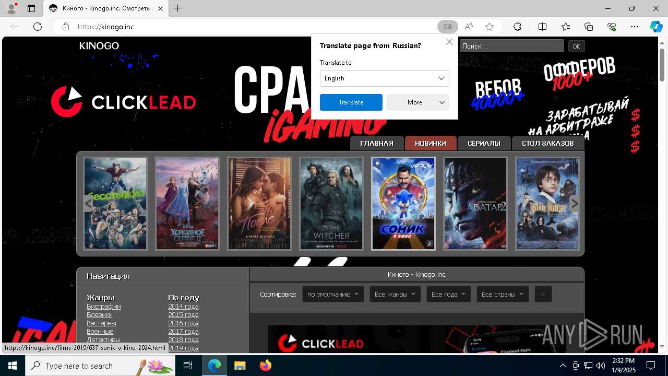This screenshot has height=376, width=668.
Task: Open the Соник в кино poster
Action: [x=403, y=204]
